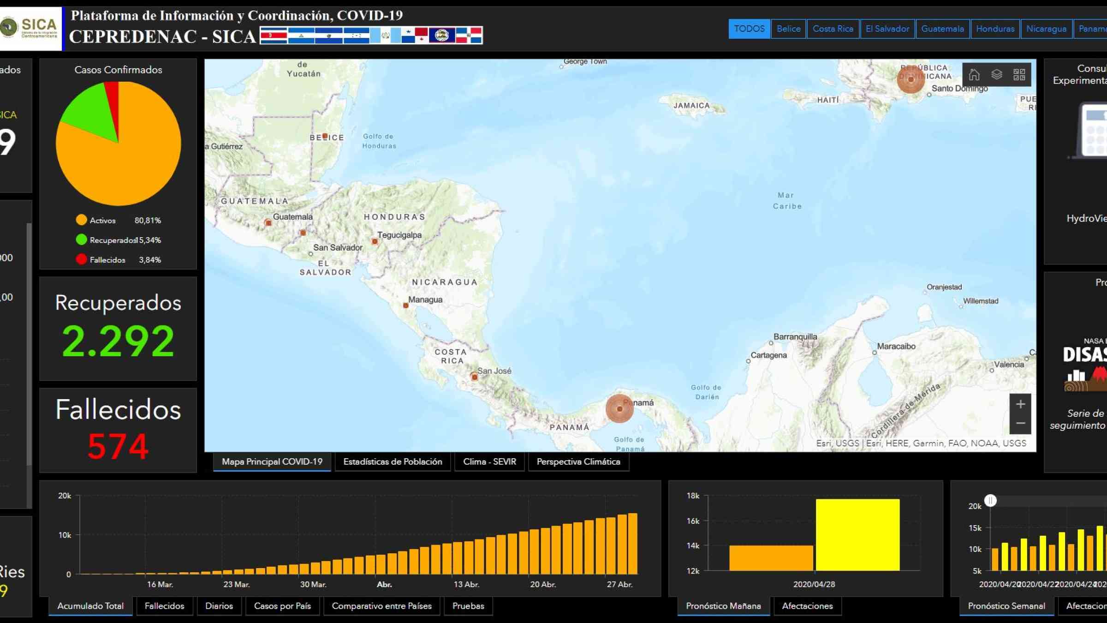The width and height of the screenshot is (1107, 623).
Task: Click the Managua case marker on map
Action: point(406,306)
